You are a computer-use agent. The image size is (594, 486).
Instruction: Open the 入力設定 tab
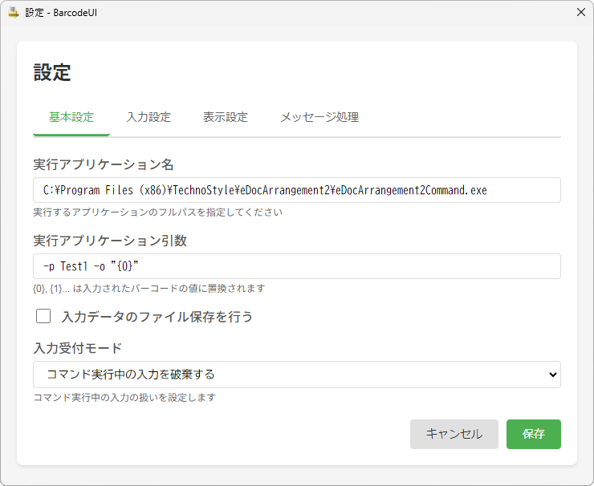[148, 117]
